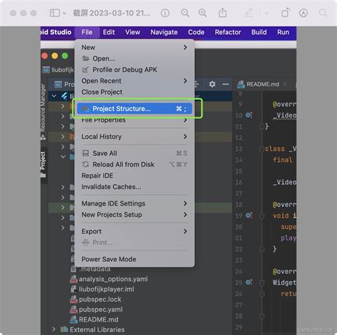Click the override gutter icon on line 19
This screenshot has height=335, width=337.
[249, 216]
